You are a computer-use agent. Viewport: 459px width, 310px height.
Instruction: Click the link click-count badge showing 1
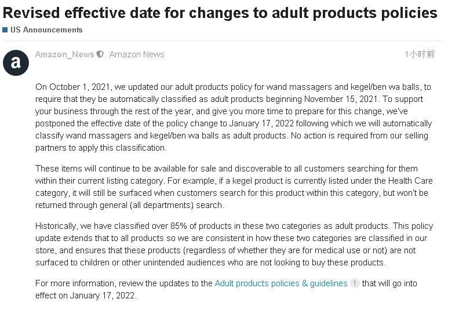coord(355,283)
